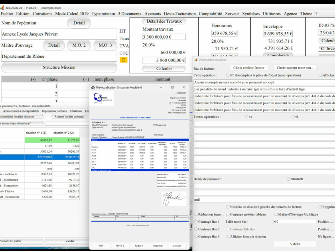Image resolution: width=335 pixels, height=251 pixels.
Task: Maximize the Prévisualisation Situation Modele 6 window
Action: (x=172, y=87)
